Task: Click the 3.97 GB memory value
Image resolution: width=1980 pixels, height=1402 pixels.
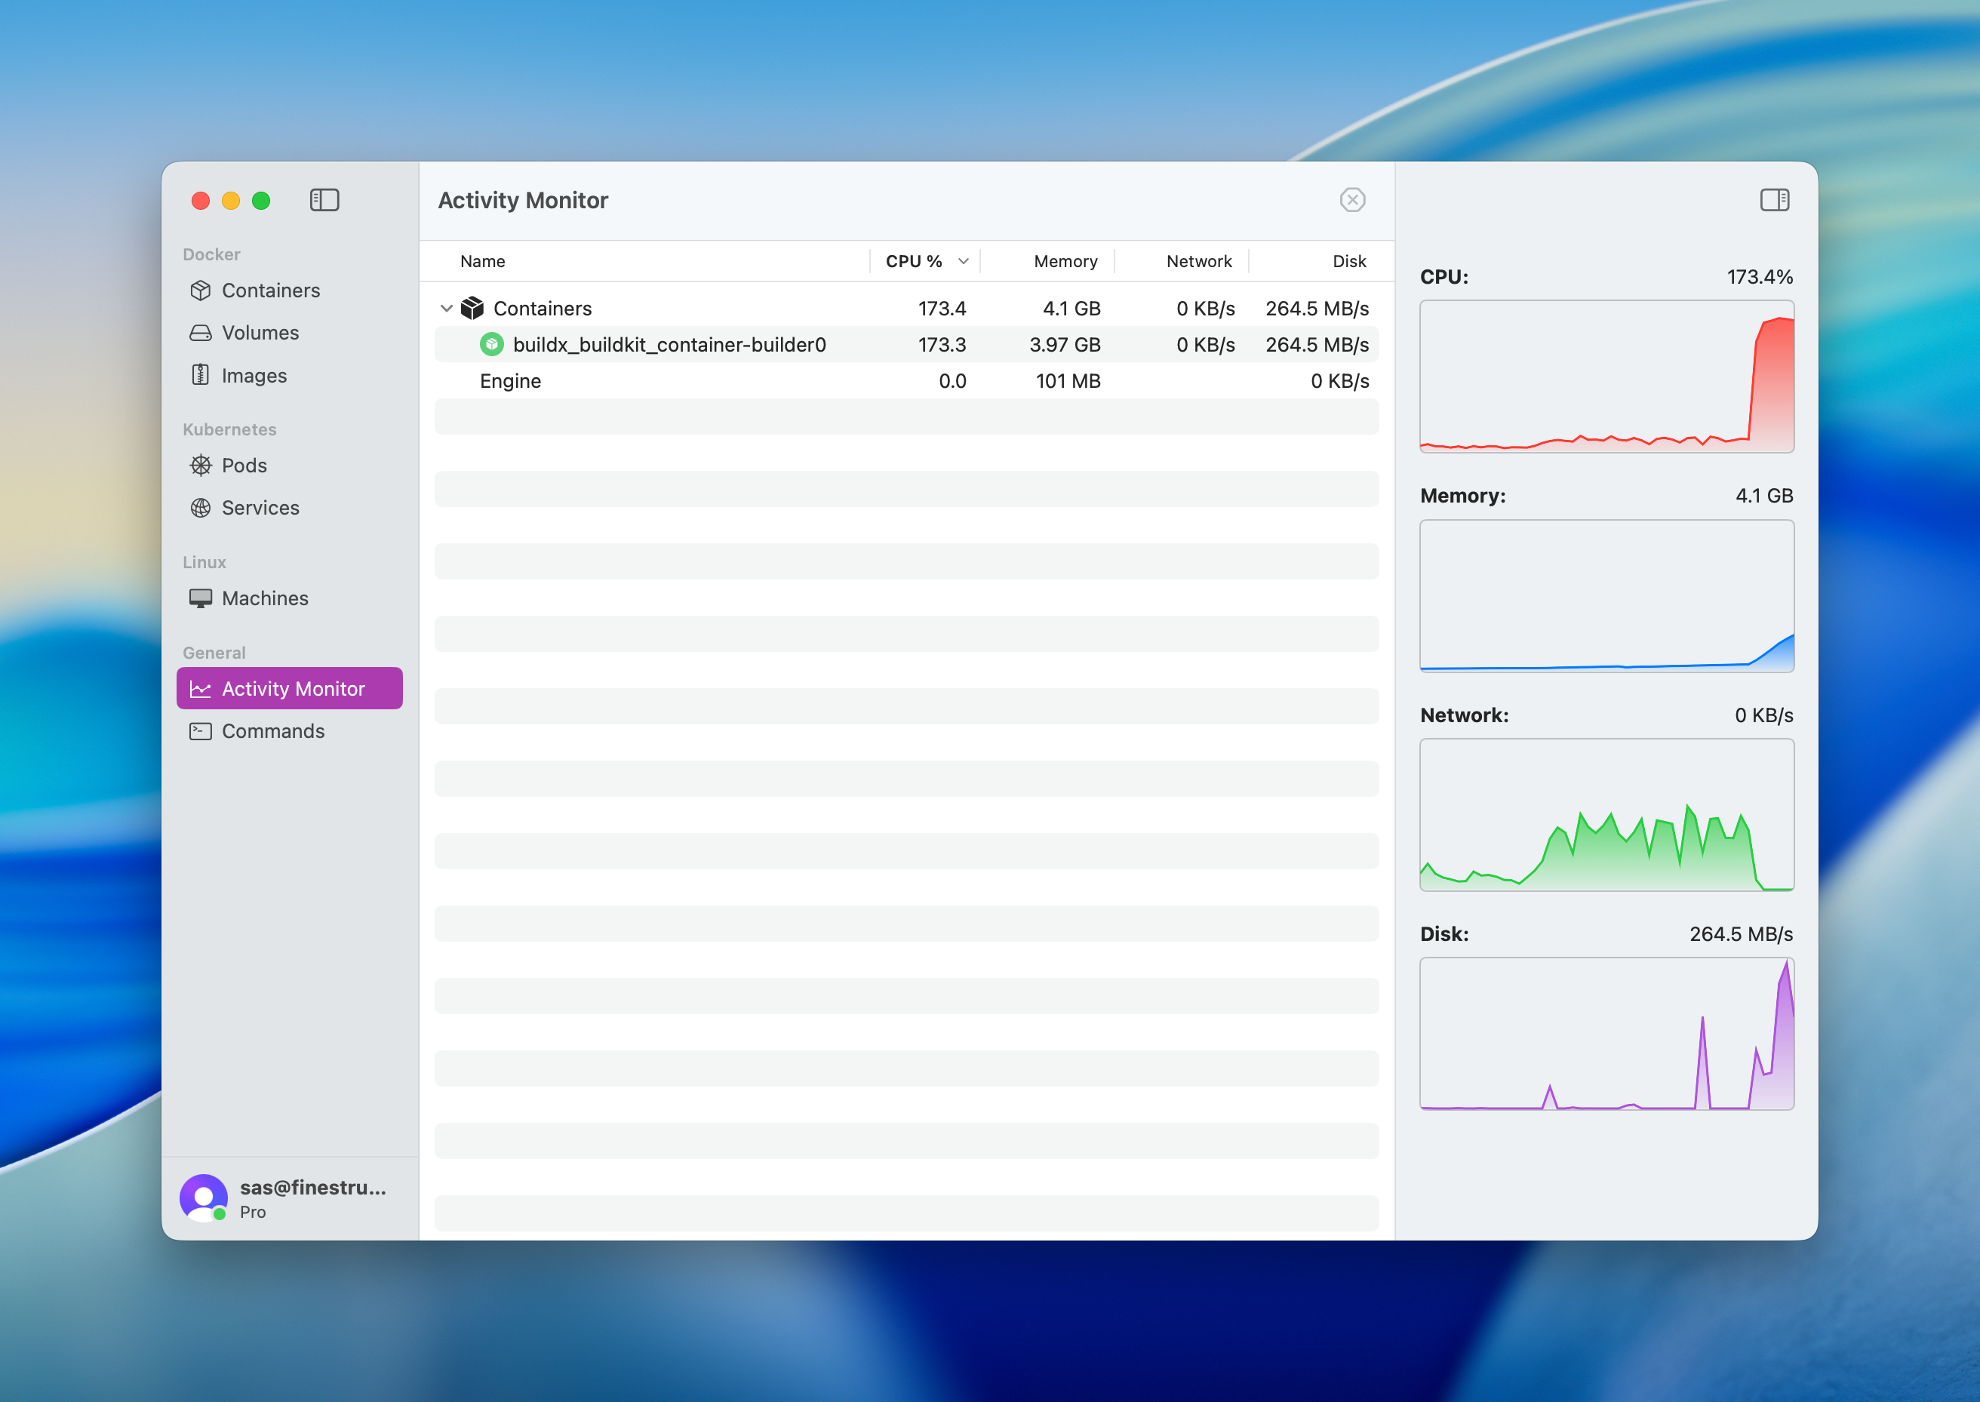Action: pyautogui.click(x=1064, y=344)
